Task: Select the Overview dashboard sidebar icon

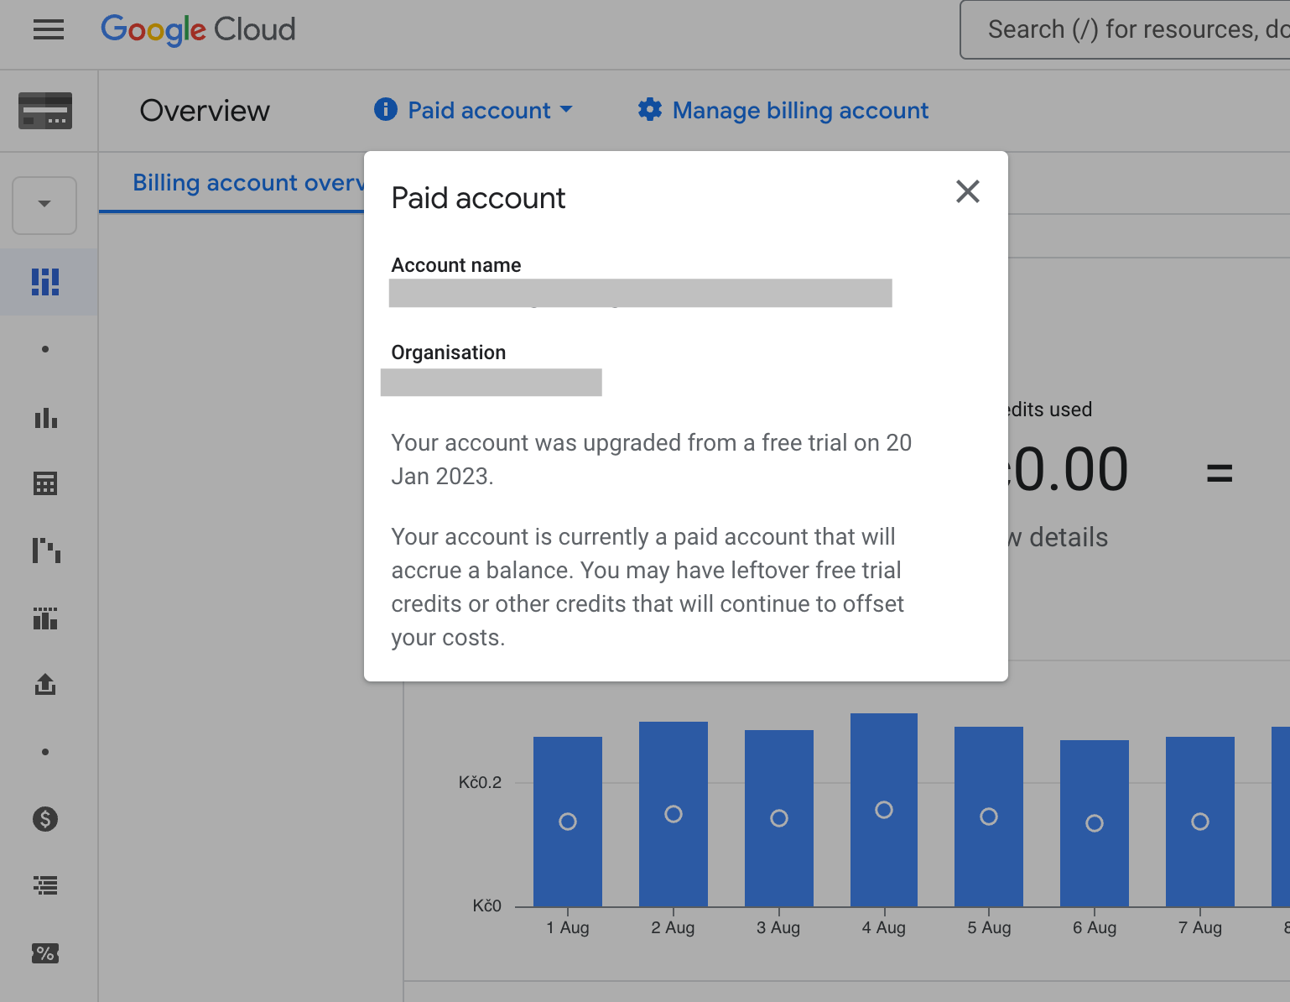Action: [45, 282]
